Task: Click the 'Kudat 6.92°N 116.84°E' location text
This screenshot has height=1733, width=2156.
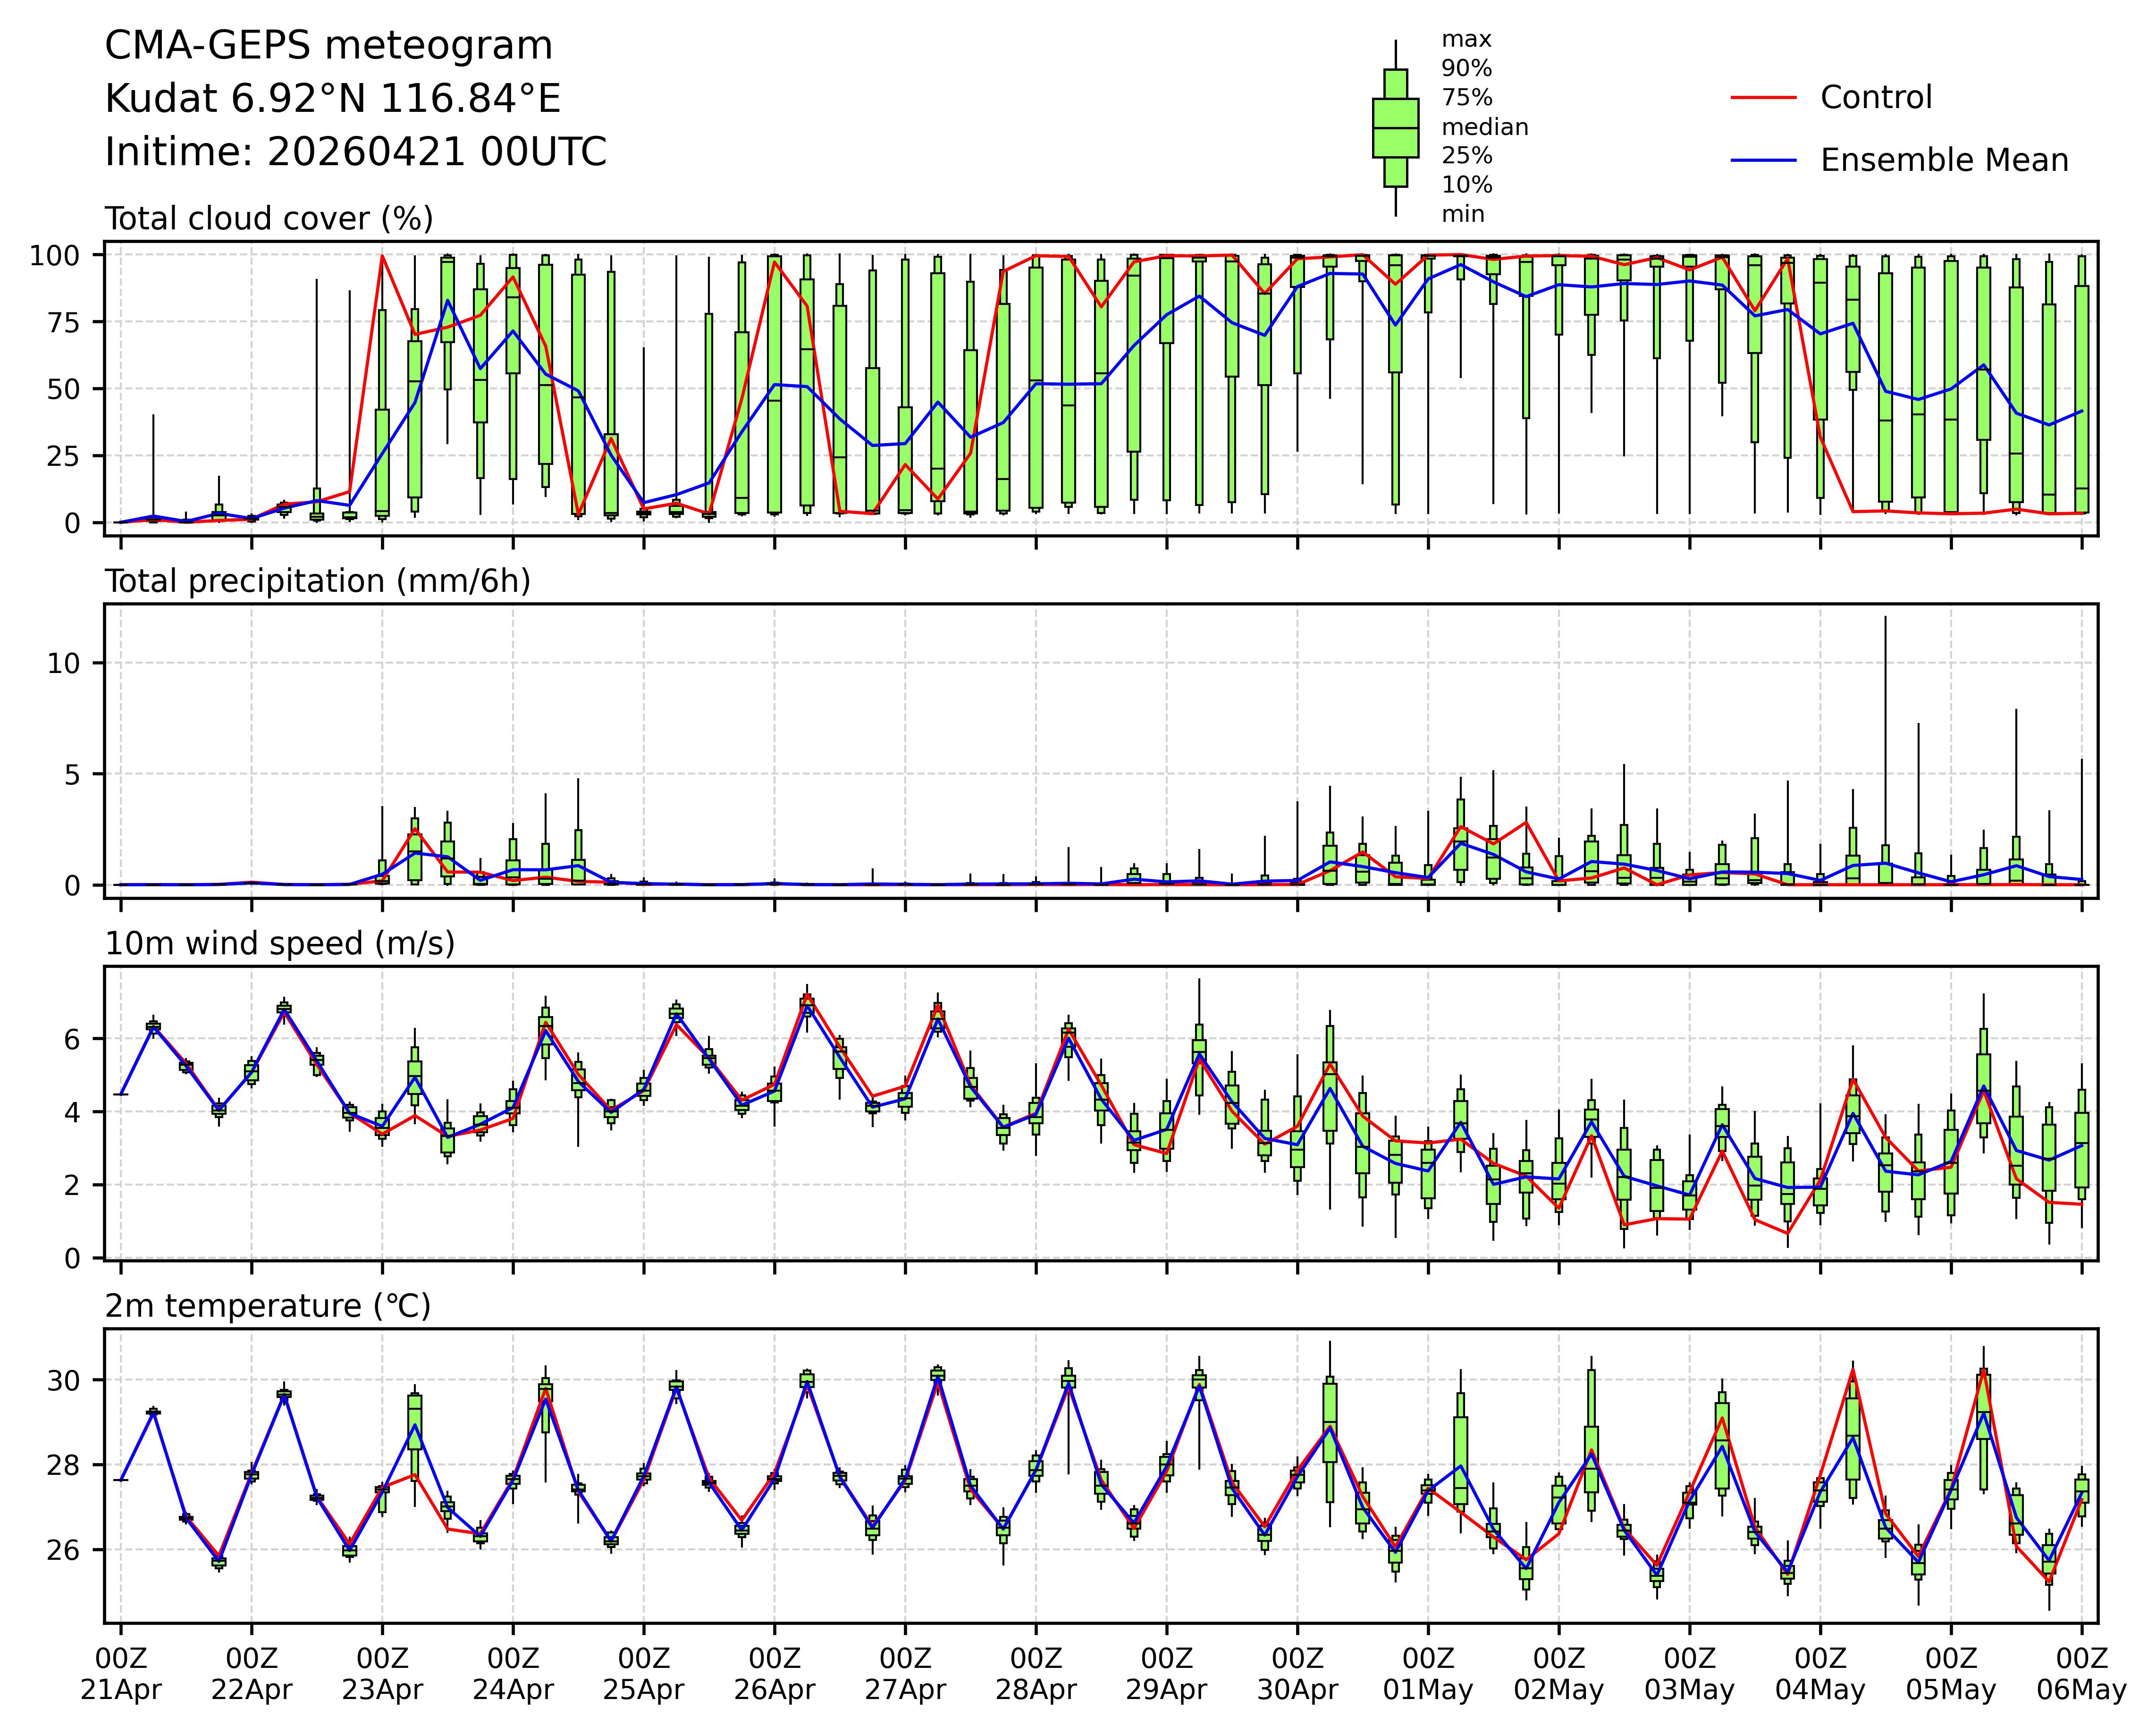Action: pos(333,99)
